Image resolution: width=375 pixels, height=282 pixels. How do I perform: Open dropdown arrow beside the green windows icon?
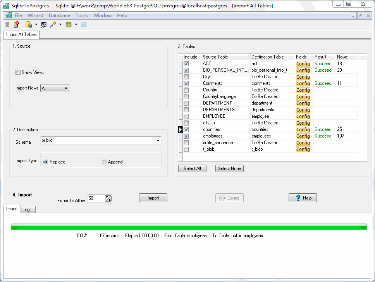(76, 24)
